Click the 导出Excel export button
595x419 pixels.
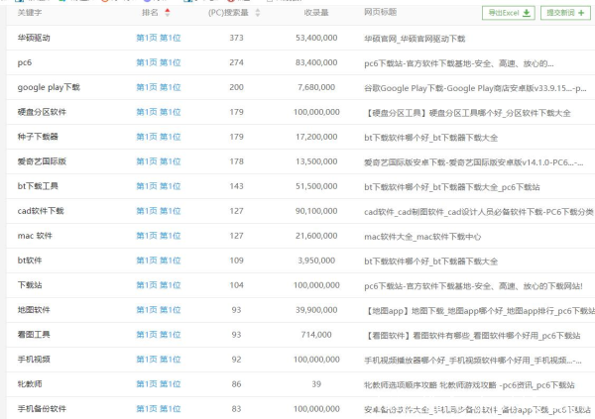pos(509,13)
